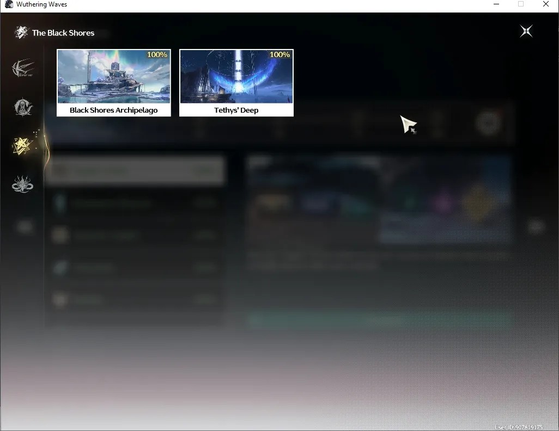Click the Wuthering Waves title bar icon
Screen dimensions: 559x431
pyautogui.click(x=9, y=4)
